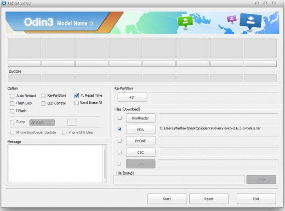Uncheck the F. Reset Time option
The width and height of the screenshot is (285, 211).
pyautogui.click(x=76, y=95)
